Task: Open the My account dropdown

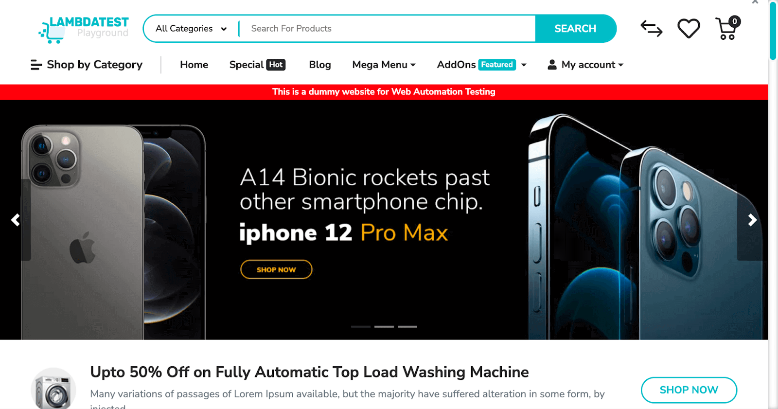Action: pyautogui.click(x=585, y=65)
